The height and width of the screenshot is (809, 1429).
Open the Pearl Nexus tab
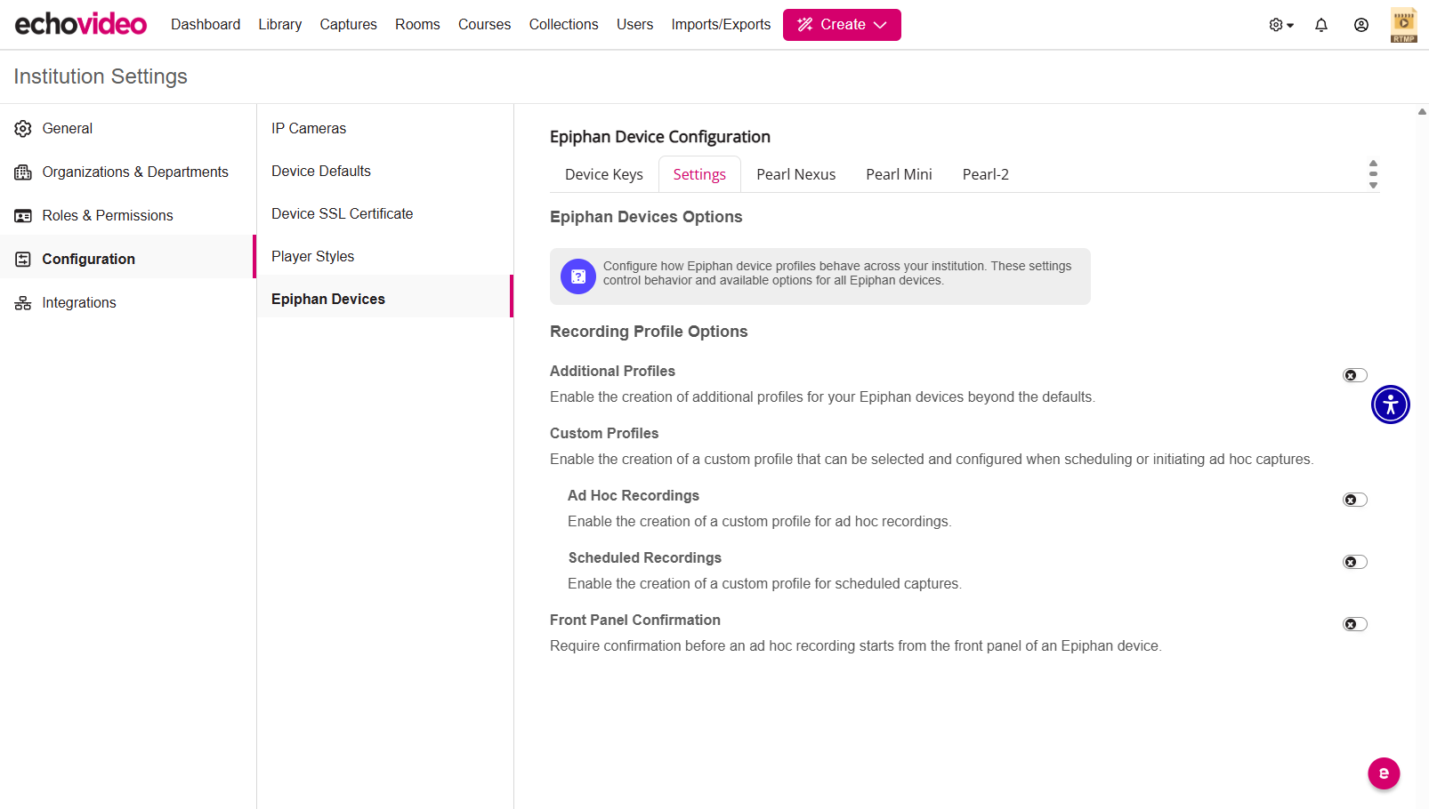[x=796, y=174]
